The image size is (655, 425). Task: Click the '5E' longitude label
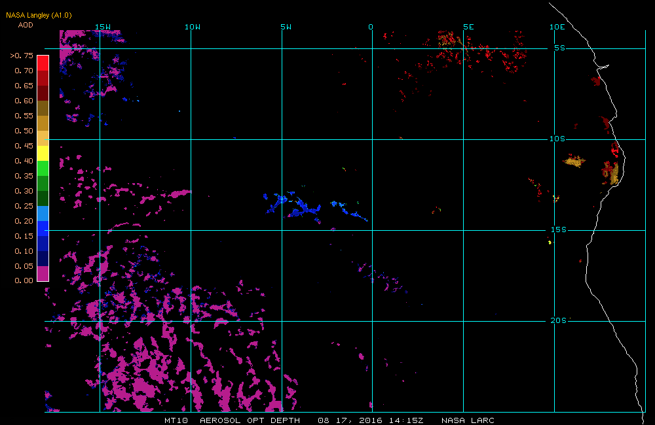469,27
